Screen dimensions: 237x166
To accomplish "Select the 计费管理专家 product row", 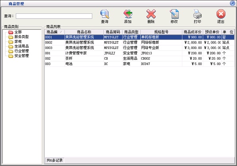I will pyautogui.click(x=140, y=53).
